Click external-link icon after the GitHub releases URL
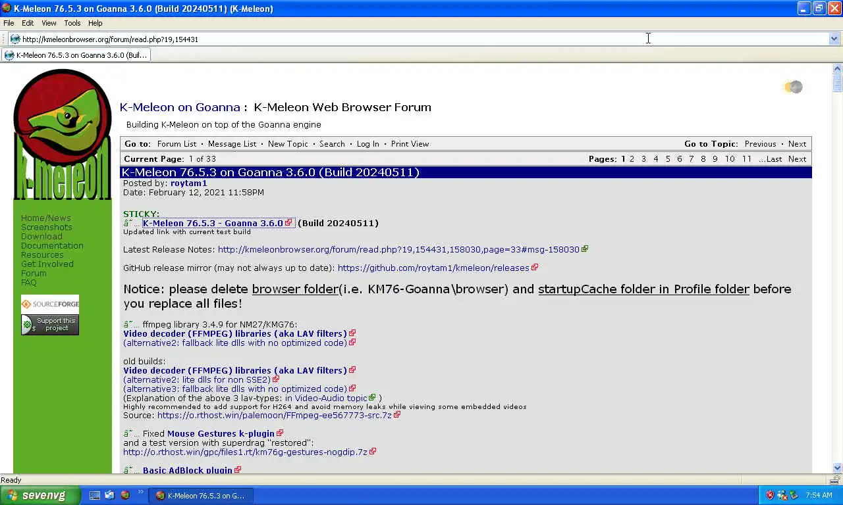 pyautogui.click(x=535, y=268)
